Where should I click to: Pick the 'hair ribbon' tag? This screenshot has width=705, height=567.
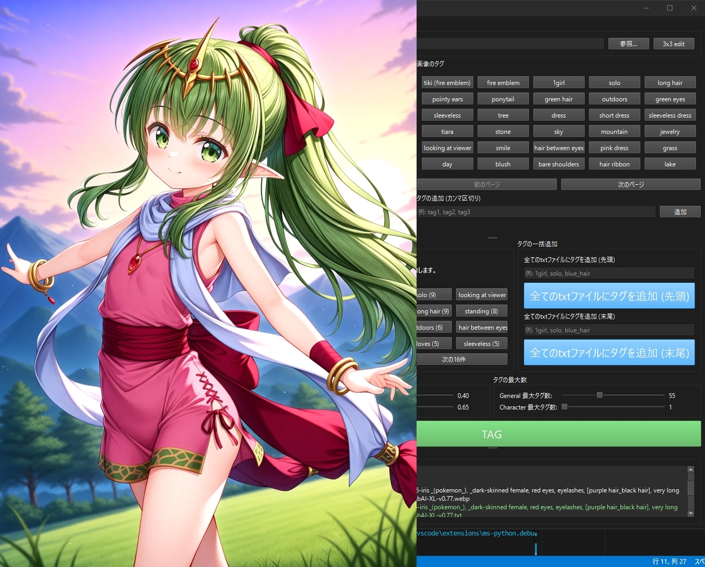614,164
